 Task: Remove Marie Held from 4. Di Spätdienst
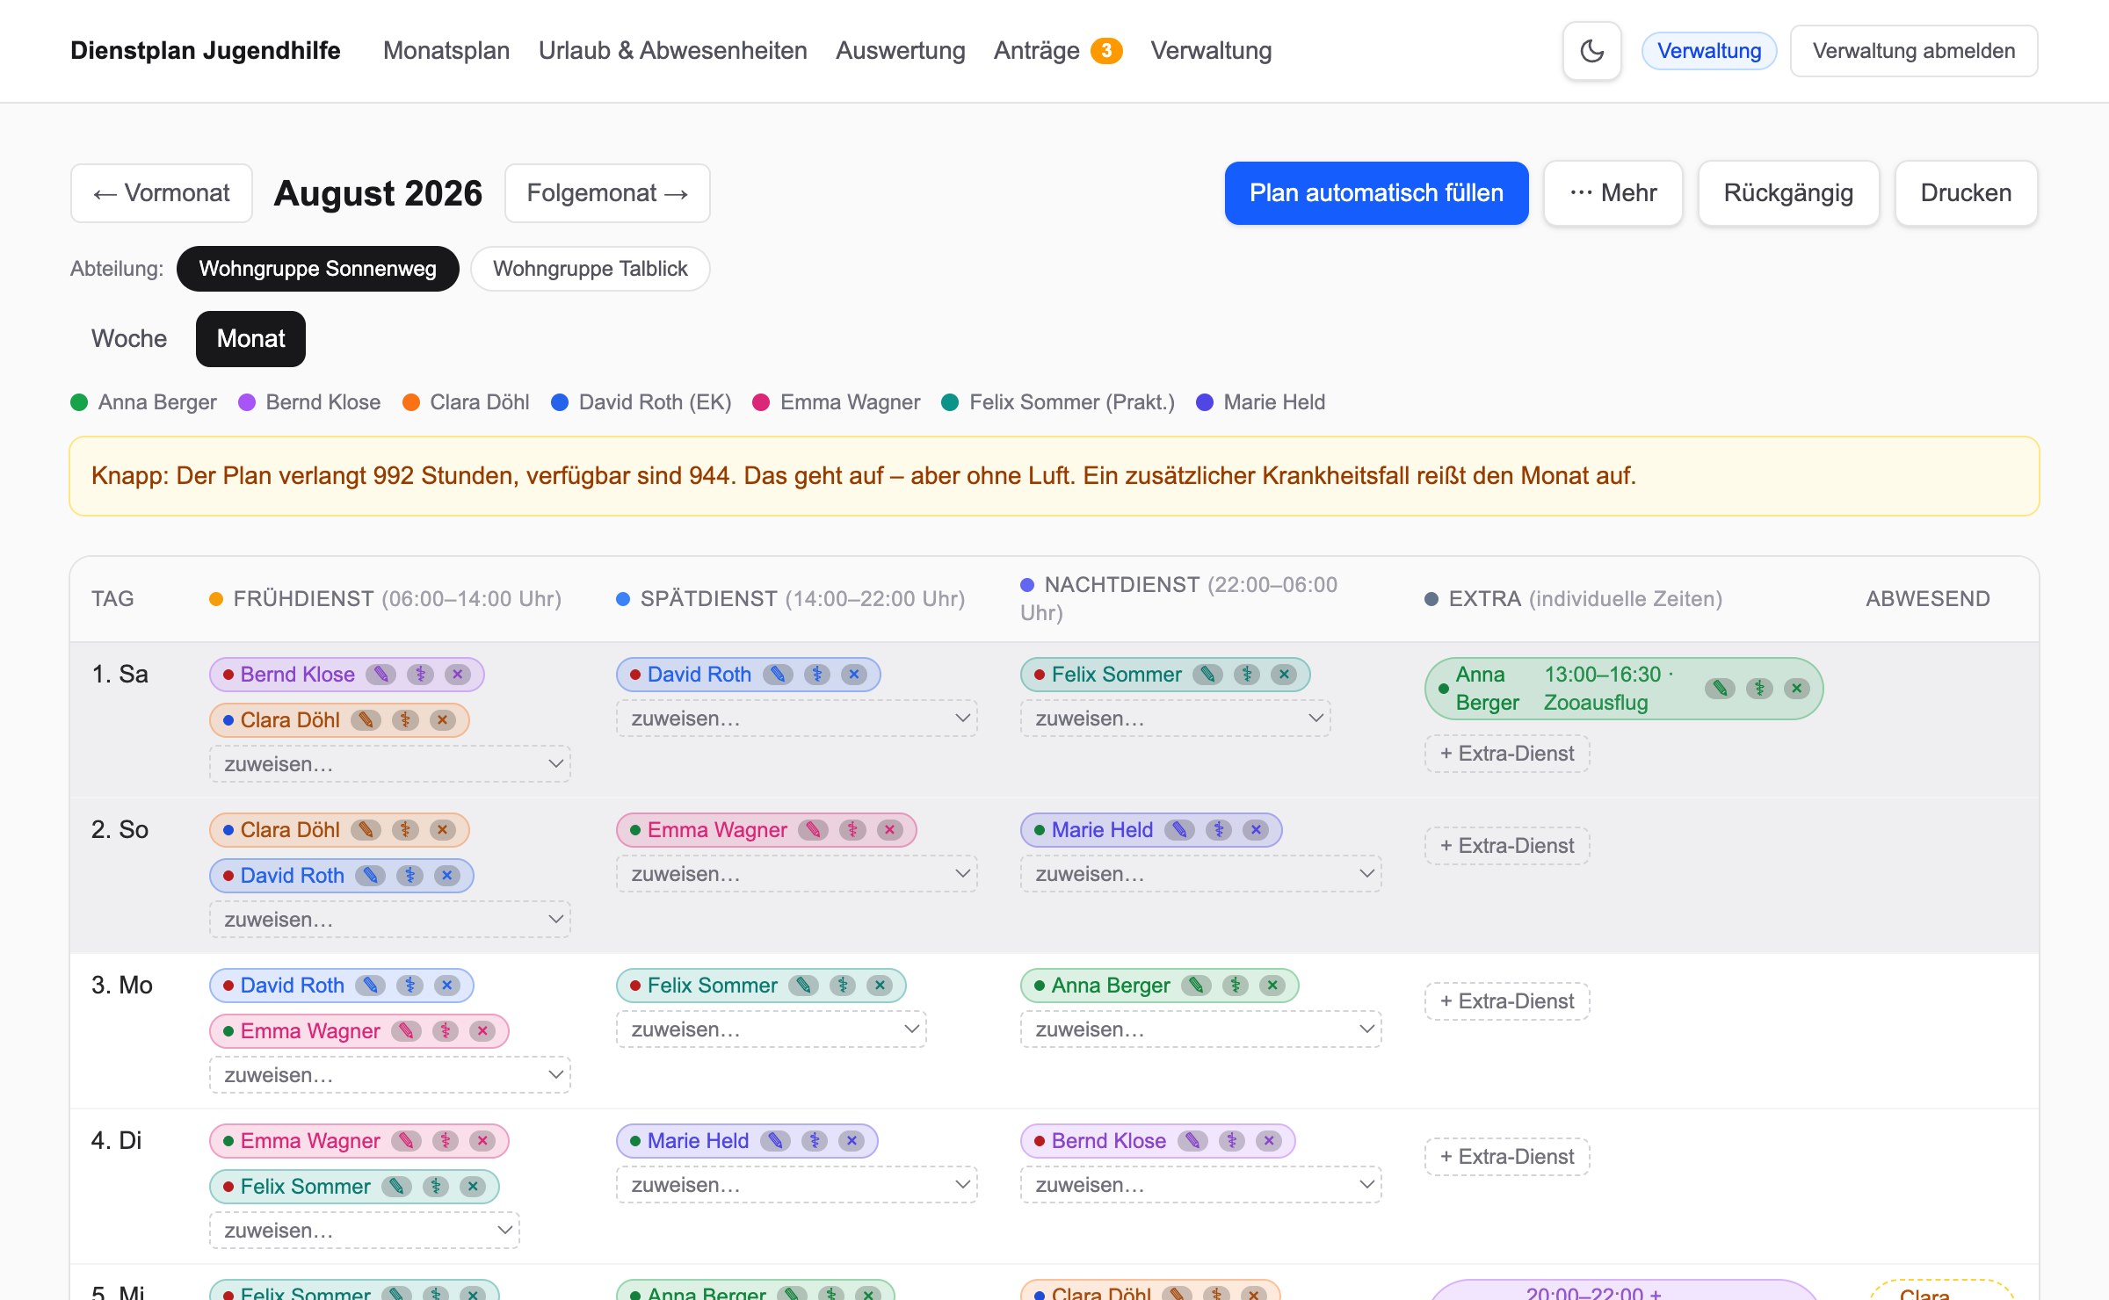(x=851, y=1141)
